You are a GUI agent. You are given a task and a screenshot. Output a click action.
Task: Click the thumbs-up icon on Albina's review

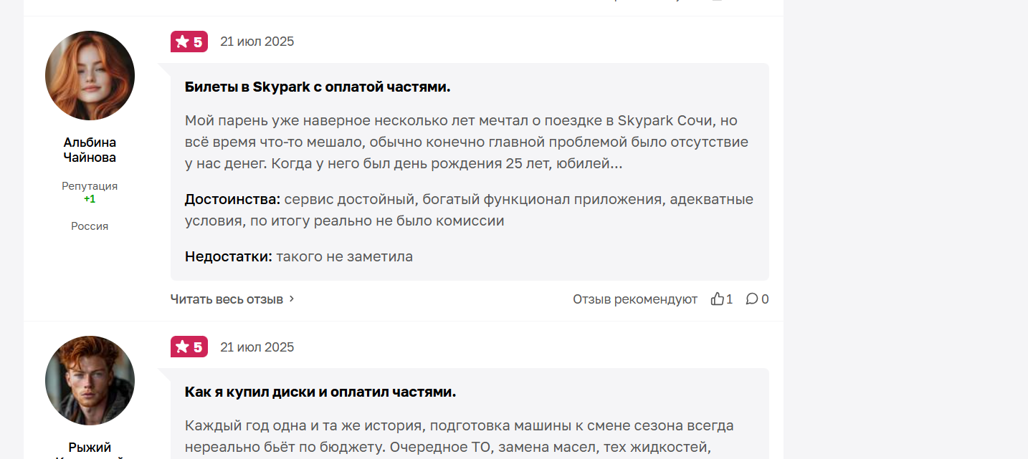[x=717, y=299]
